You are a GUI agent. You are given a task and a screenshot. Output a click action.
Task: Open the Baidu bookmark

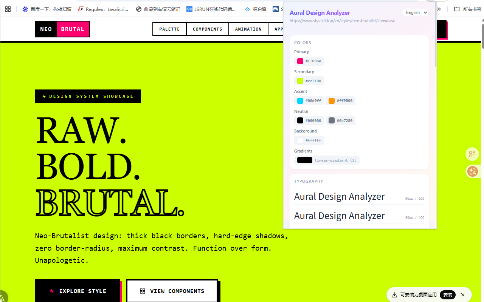click(x=47, y=9)
